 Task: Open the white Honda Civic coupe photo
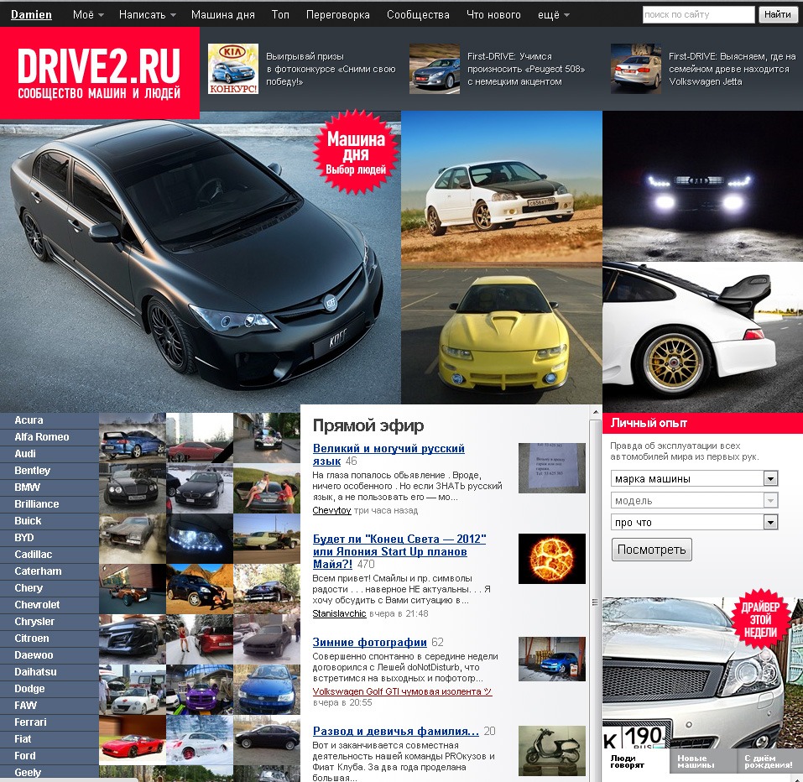502,187
